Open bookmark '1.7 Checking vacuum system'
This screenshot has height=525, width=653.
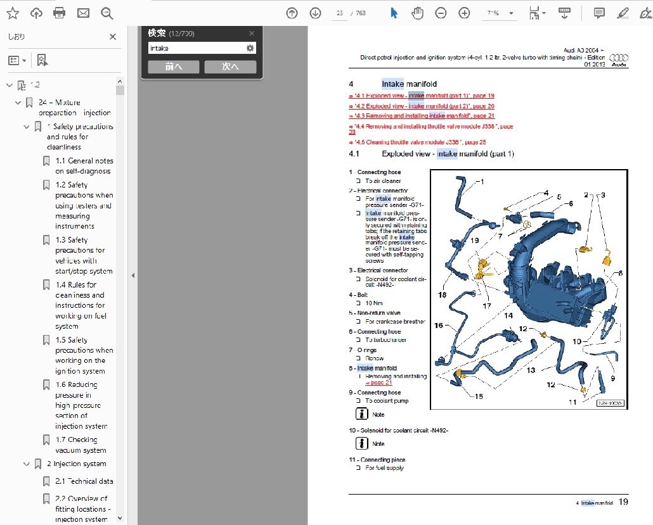pyautogui.click(x=81, y=445)
